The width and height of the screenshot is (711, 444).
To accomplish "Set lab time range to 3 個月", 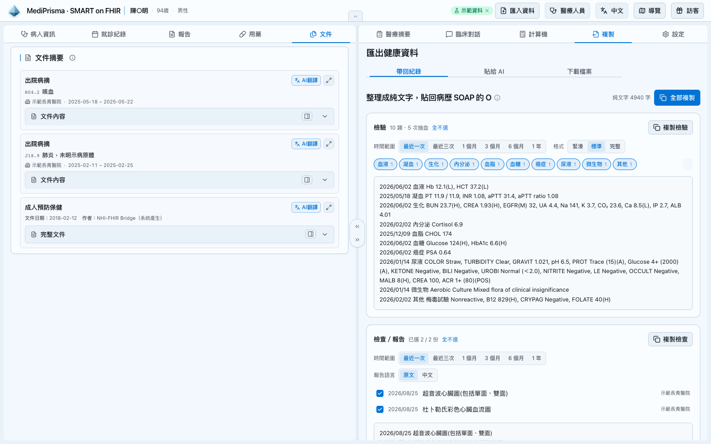I will pos(492,147).
